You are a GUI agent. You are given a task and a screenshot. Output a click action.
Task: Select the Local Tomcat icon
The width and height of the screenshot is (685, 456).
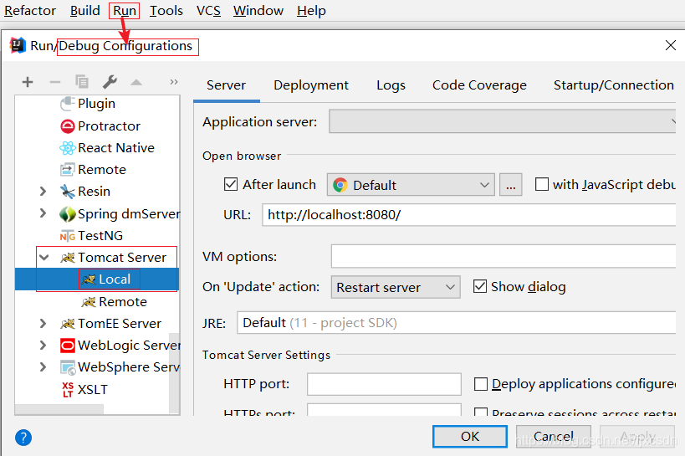click(89, 279)
